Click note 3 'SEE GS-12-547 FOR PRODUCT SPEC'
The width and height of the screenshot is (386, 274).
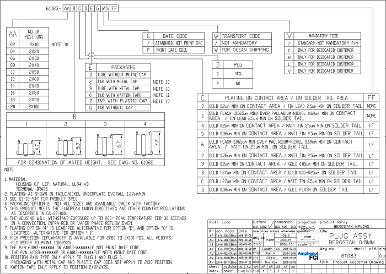[x=41, y=199]
